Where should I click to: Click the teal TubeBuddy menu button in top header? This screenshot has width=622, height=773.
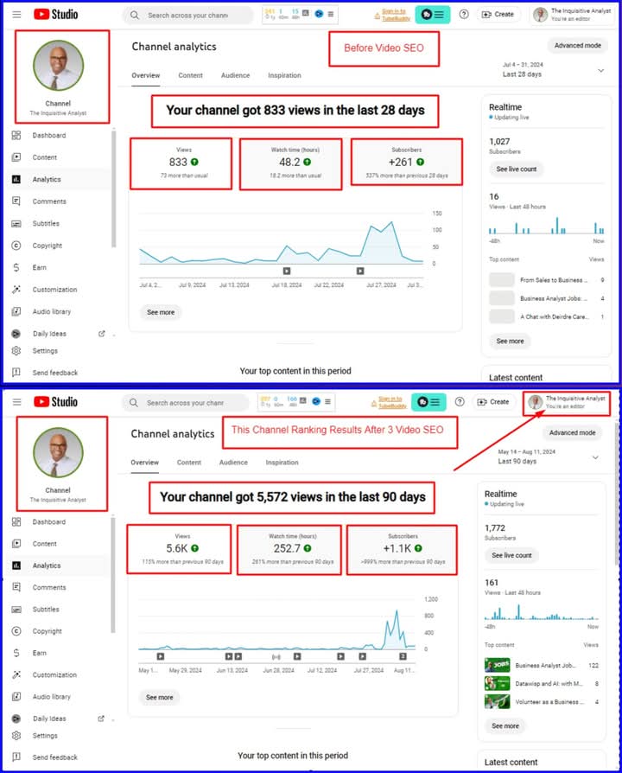[x=431, y=15]
